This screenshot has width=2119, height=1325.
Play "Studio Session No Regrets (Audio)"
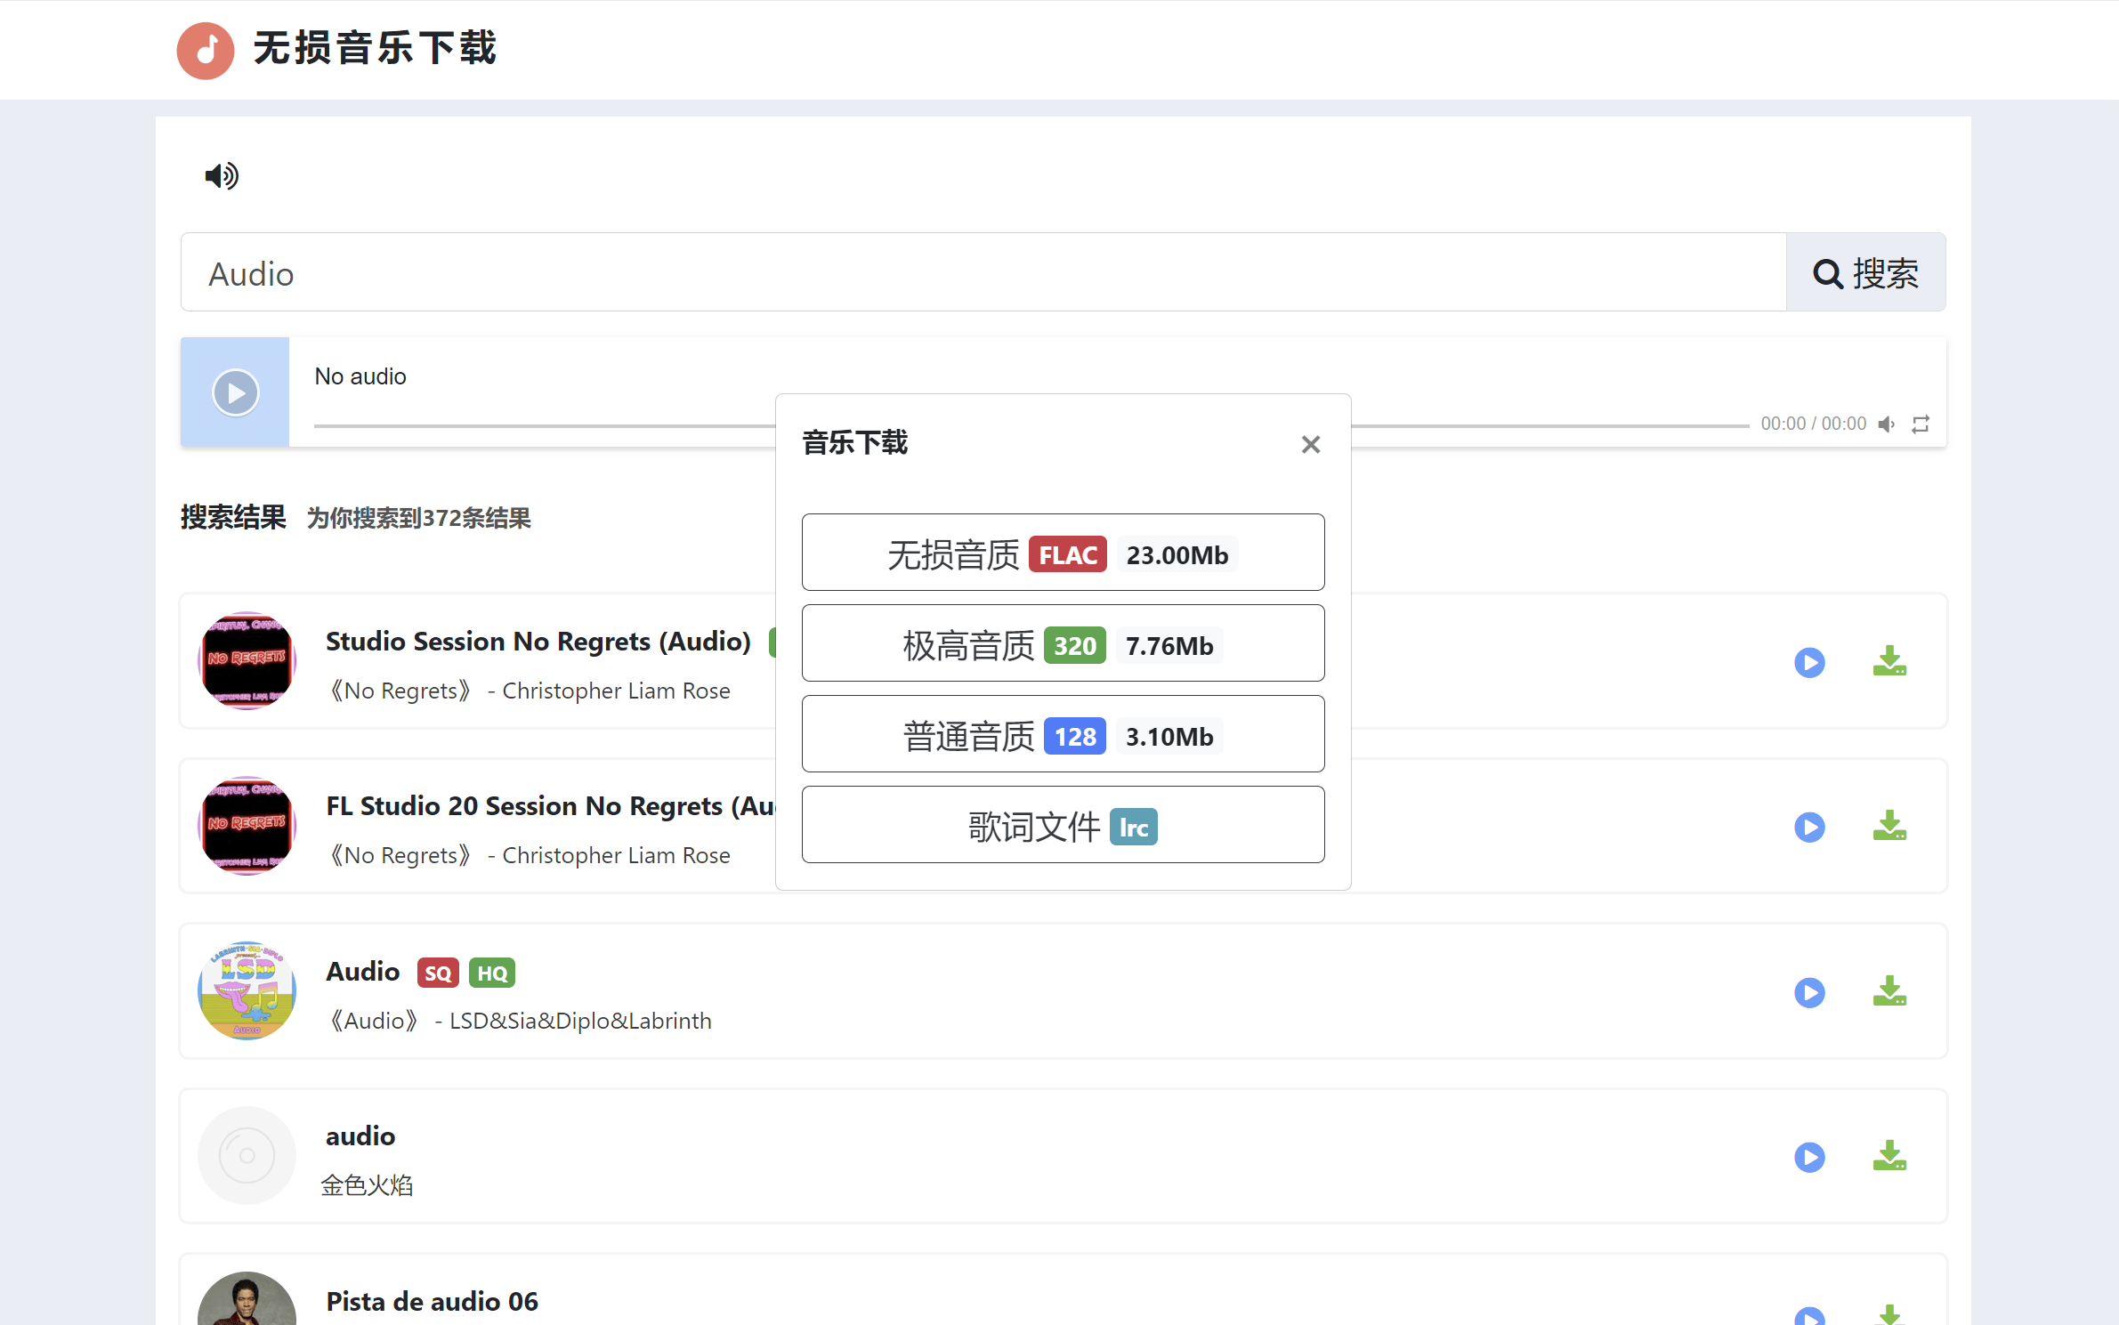pos(1808,662)
